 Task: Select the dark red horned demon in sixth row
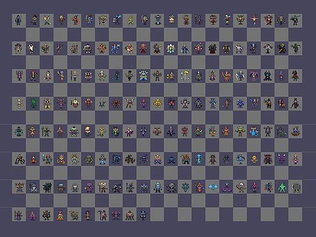[268, 159]
